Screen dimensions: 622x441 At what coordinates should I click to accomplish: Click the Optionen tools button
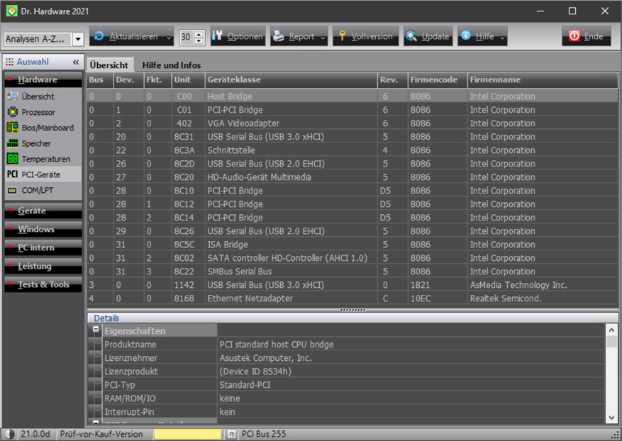[x=238, y=36]
